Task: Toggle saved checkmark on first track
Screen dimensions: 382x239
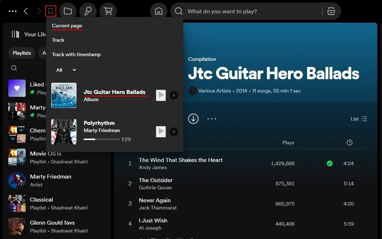Action: (x=329, y=163)
